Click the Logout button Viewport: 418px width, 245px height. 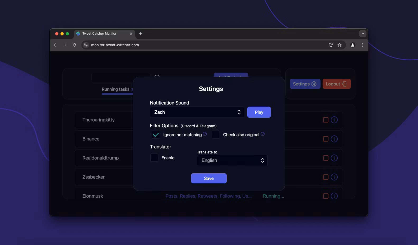pyautogui.click(x=336, y=84)
